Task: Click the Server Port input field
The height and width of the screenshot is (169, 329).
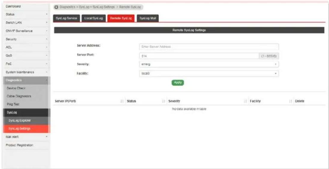Action: click(x=199, y=56)
